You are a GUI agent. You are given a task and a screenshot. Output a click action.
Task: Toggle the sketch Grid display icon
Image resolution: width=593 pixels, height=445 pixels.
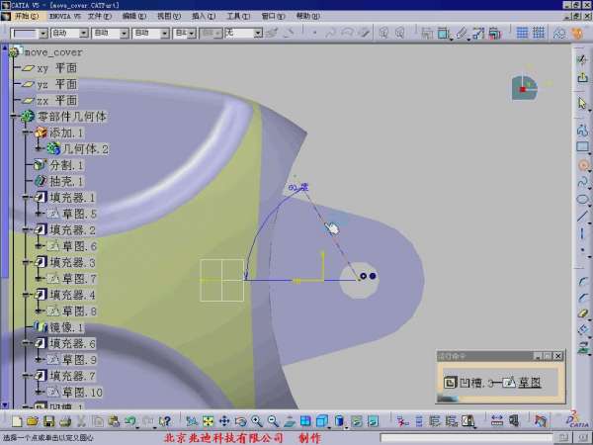[x=522, y=33]
